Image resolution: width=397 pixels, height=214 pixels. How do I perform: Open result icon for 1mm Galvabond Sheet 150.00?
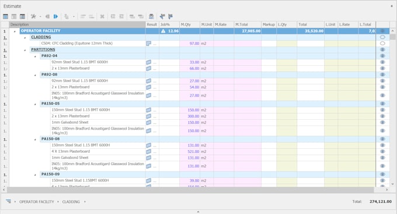pos(149,123)
